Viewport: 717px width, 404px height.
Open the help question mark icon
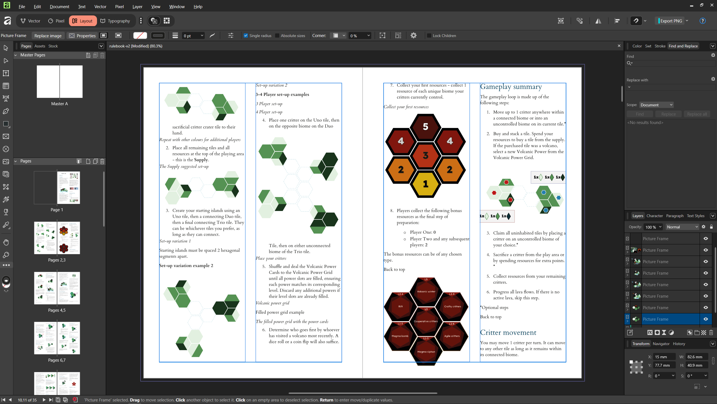[702, 21]
